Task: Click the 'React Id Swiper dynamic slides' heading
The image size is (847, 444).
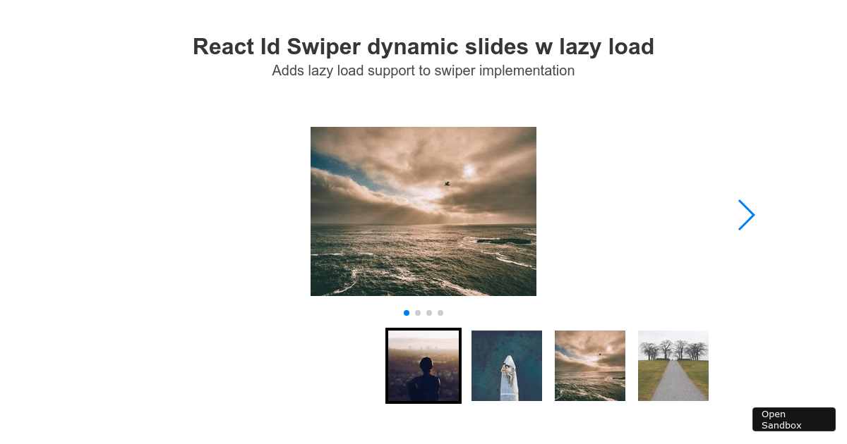Action: pos(423,47)
